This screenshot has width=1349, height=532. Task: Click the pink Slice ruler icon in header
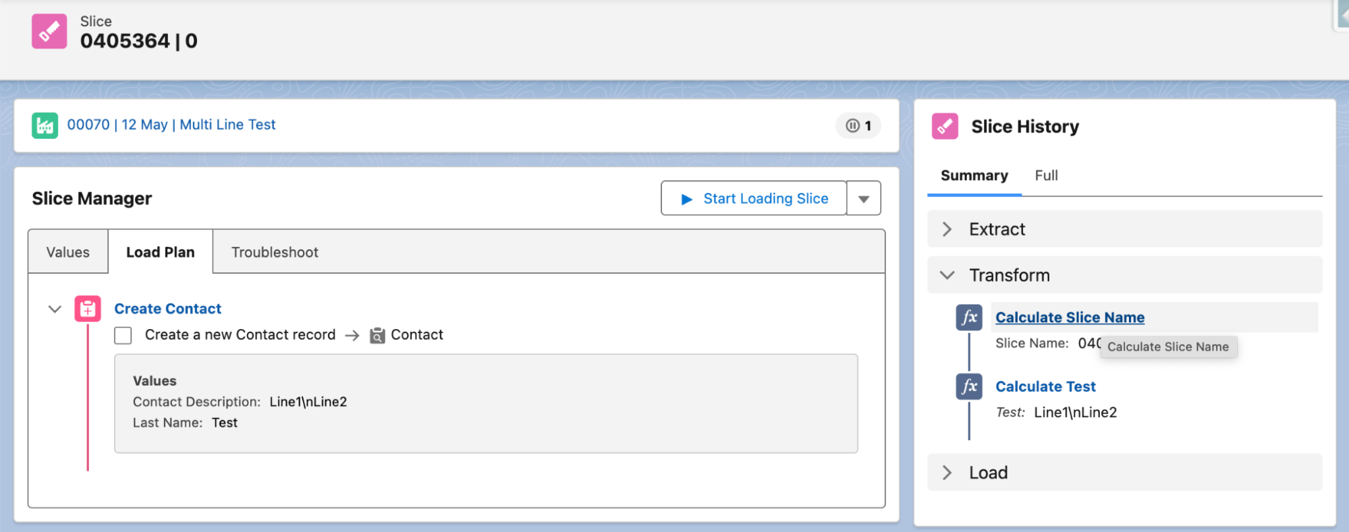(48, 31)
